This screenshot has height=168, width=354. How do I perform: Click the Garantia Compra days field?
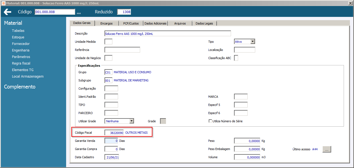(111, 149)
